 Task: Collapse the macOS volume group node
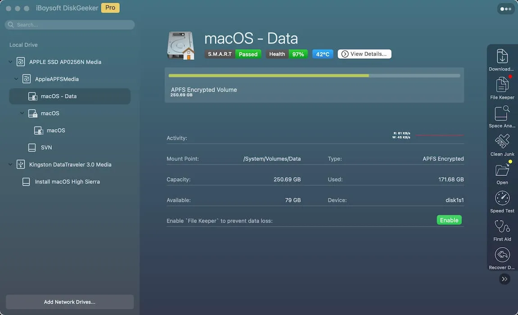pos(22,113)
